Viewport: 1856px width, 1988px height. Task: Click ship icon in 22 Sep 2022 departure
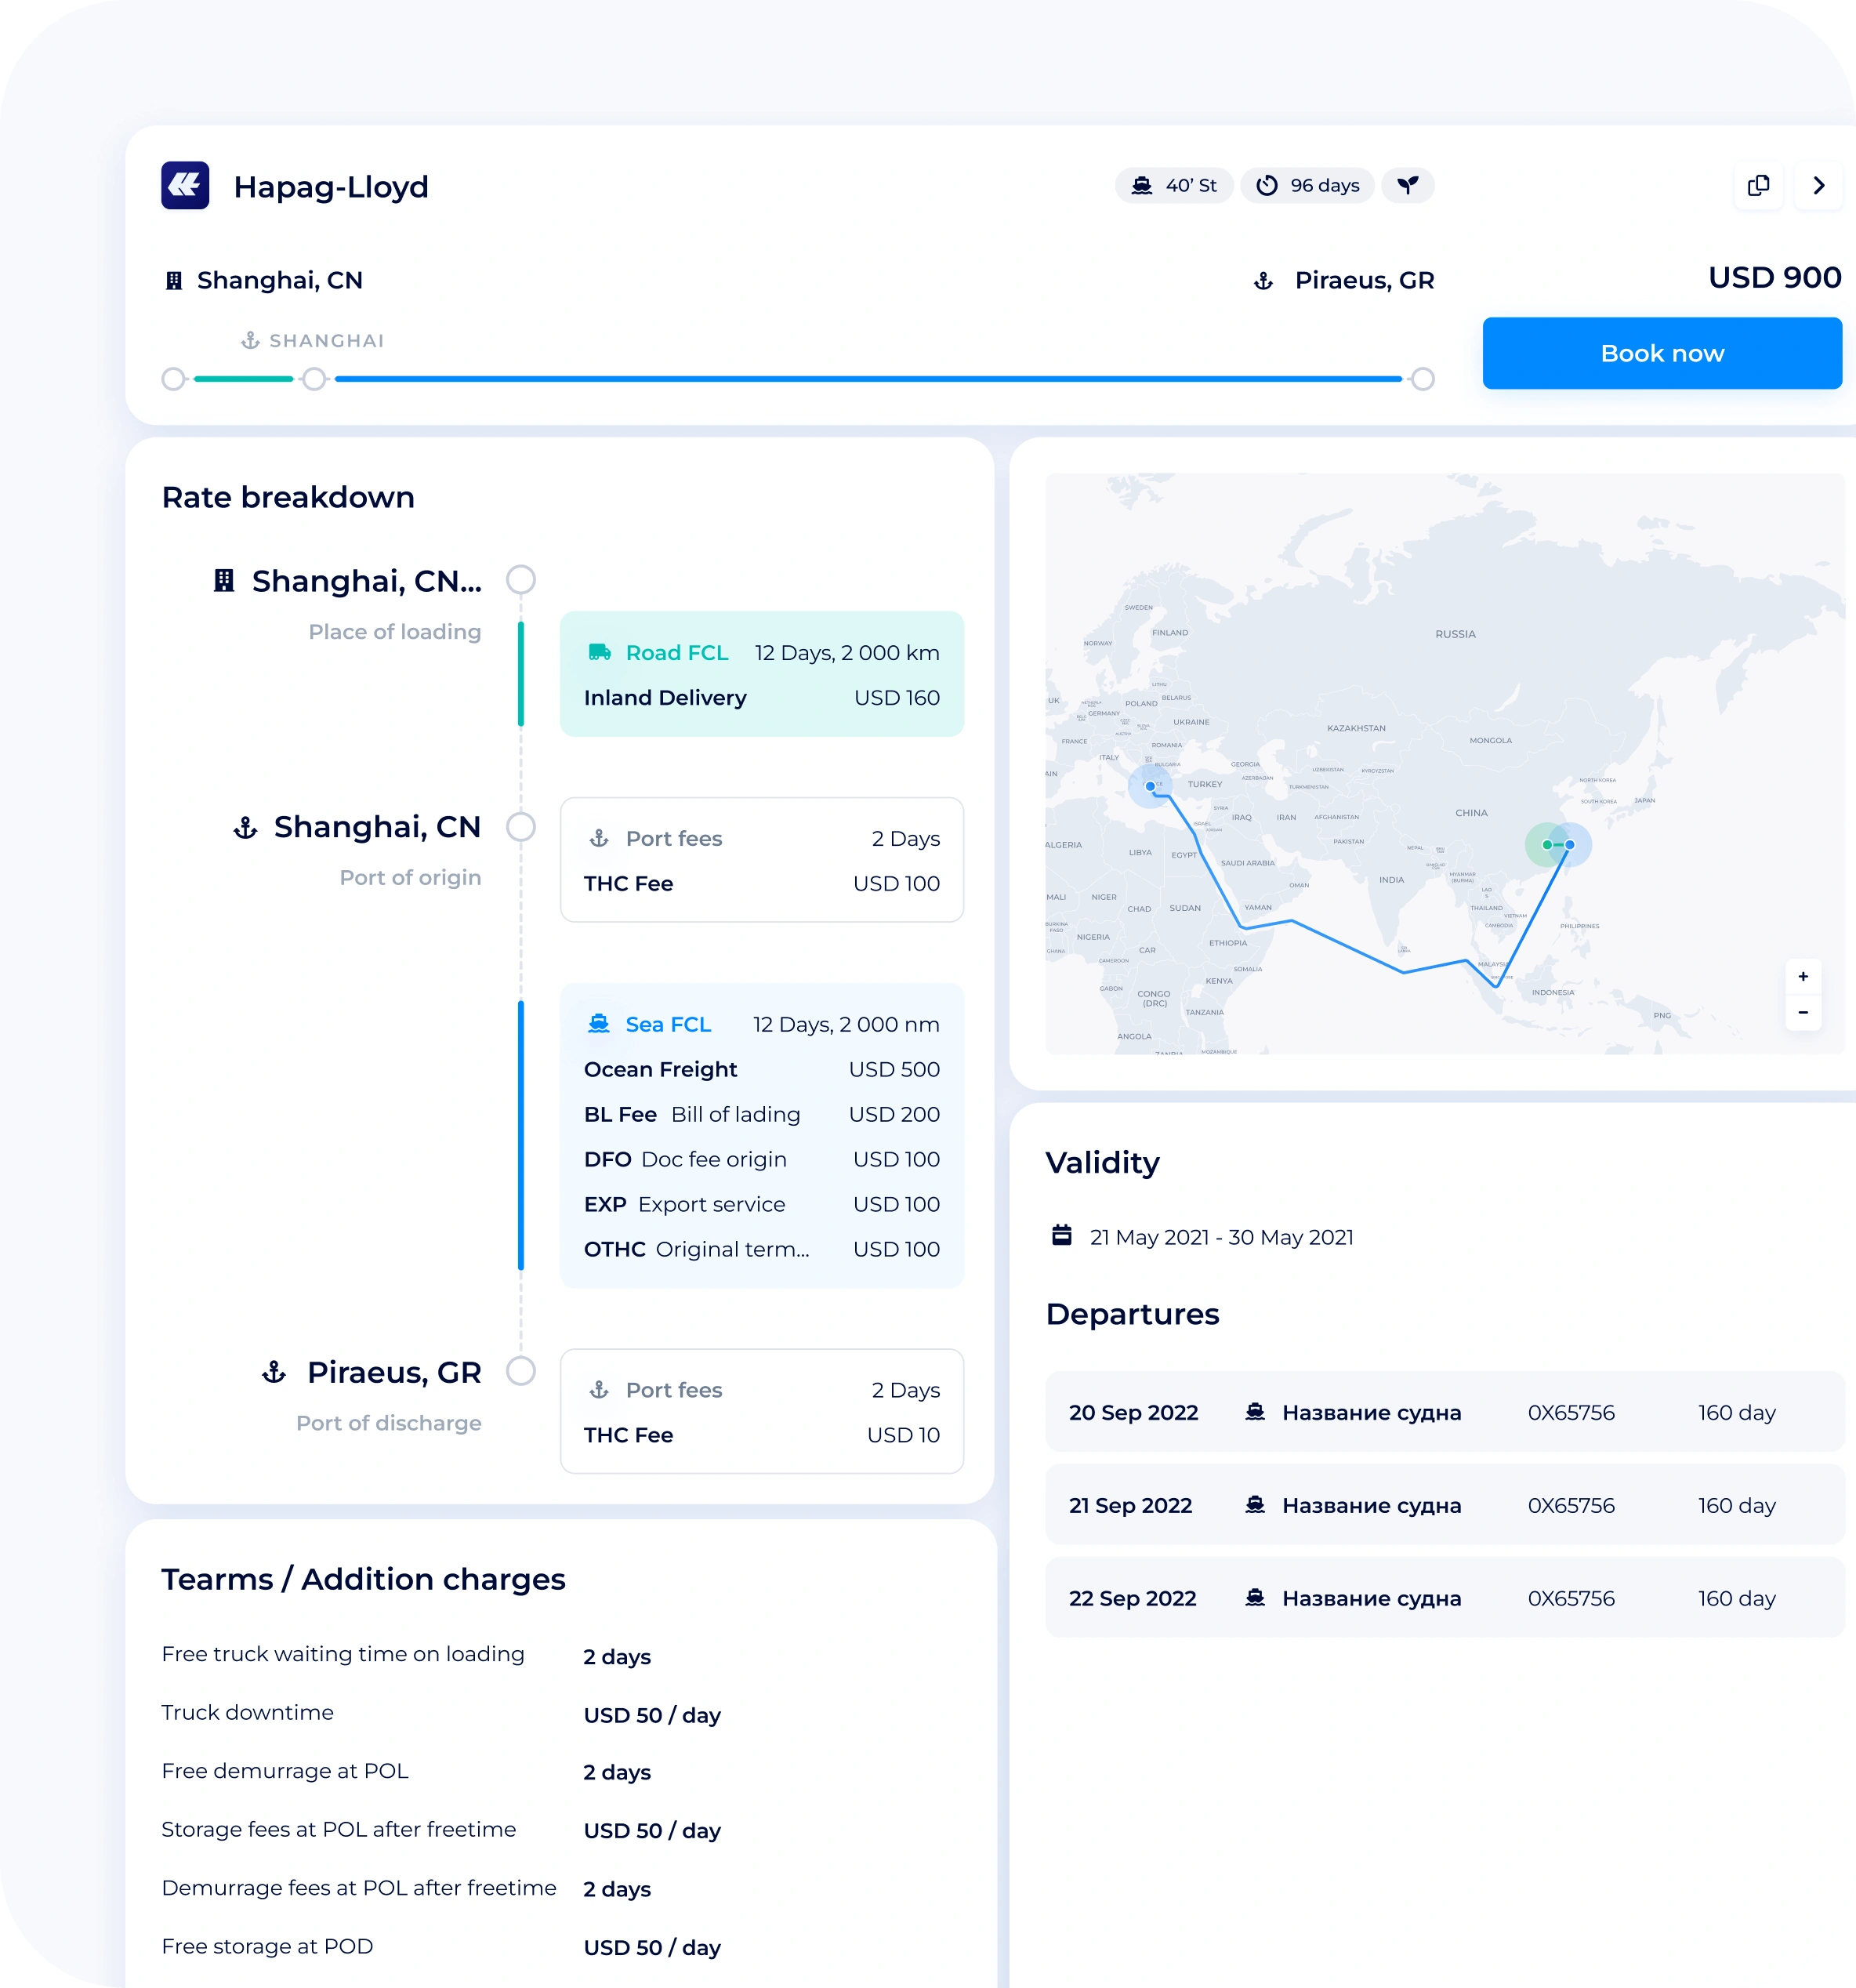pyautogui.click(x=1255, y=1598)
